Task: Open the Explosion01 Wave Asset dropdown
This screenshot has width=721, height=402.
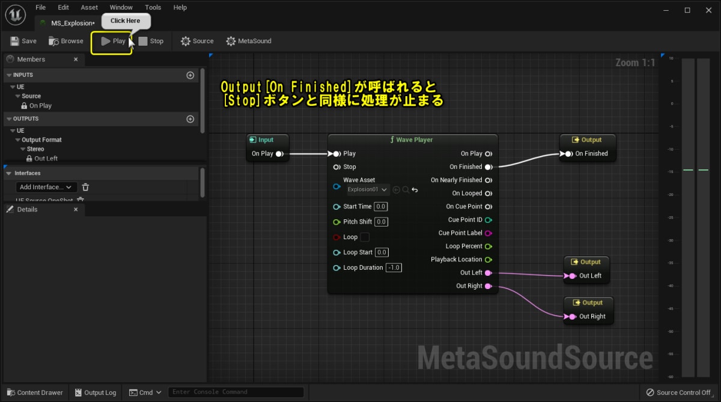Action: point(367,189)
